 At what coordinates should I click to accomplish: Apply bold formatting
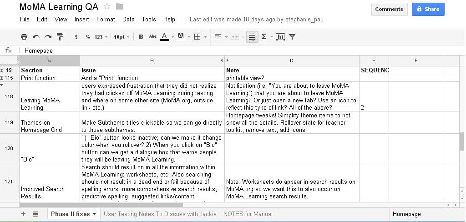point(141,37)
